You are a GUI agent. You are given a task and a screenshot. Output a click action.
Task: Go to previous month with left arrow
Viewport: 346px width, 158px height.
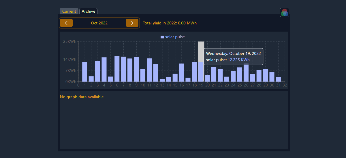coord(66,23)
